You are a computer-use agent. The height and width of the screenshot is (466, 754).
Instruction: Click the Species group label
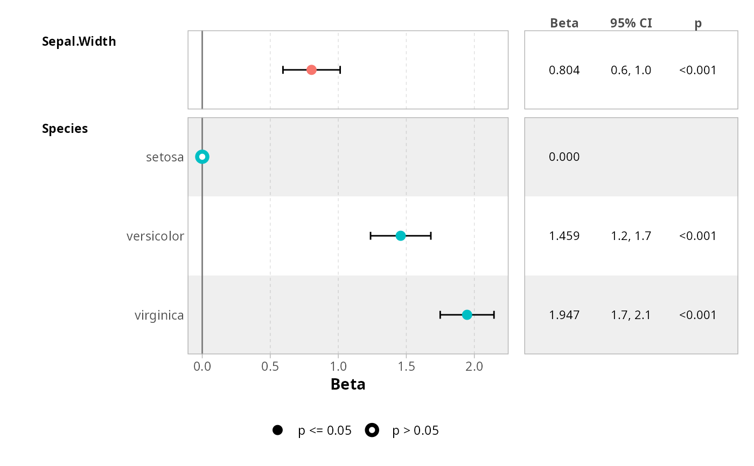[65, 129]
